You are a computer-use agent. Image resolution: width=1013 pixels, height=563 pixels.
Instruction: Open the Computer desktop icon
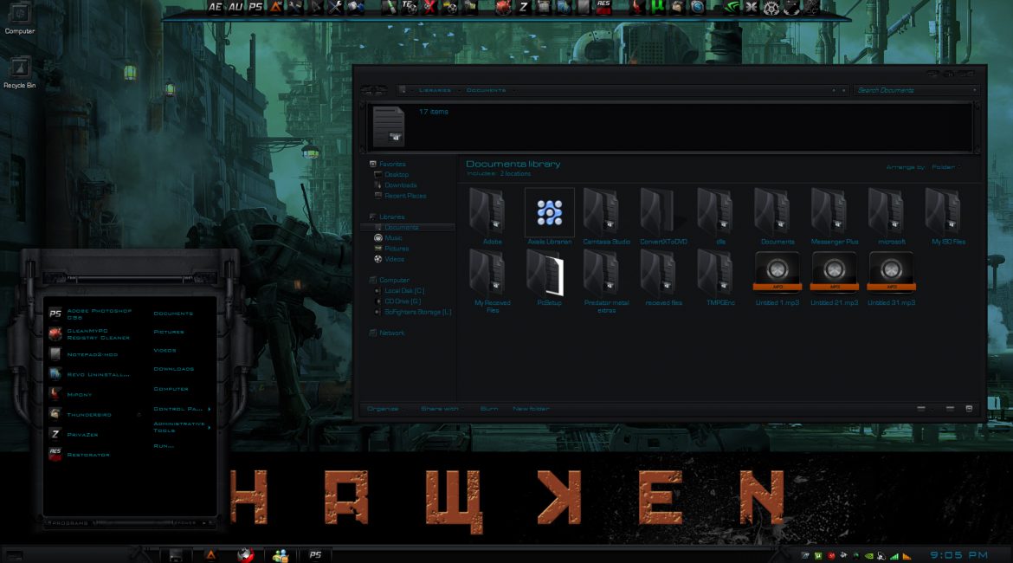click(19, 19)
